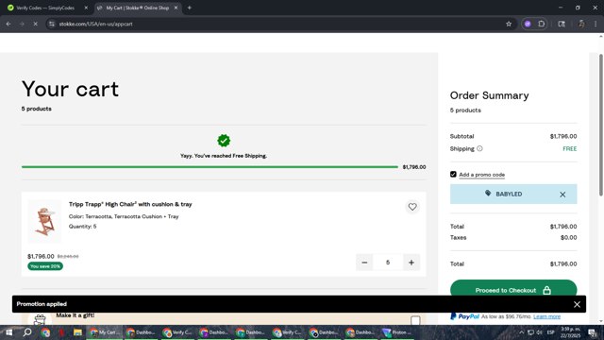Open PayPal Learn more link
This screenshot has height=340, width=604.
[x=546, y=316]
